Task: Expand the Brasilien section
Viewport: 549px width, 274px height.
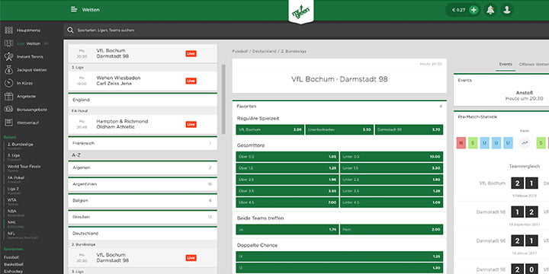Action: coord(143,217)
